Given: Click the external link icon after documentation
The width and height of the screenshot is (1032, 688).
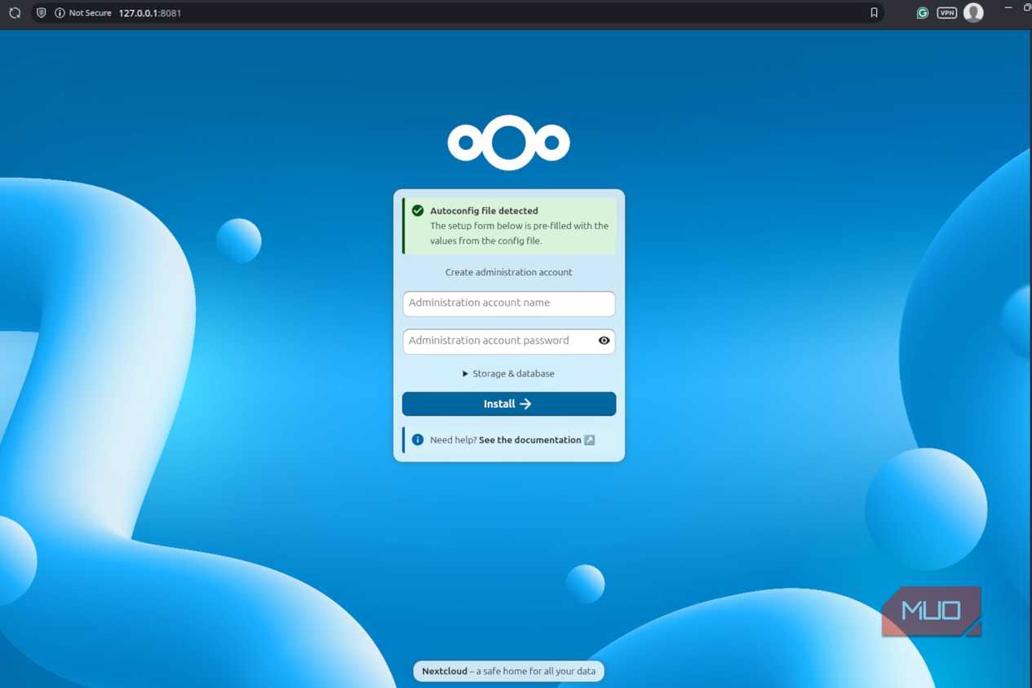Looking at the screenshot, I should coord(590,440).
